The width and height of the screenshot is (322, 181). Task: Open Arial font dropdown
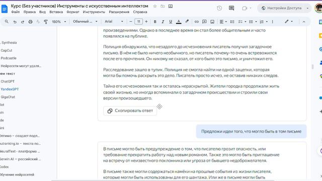pyautogui.click(x=114, y=22)
